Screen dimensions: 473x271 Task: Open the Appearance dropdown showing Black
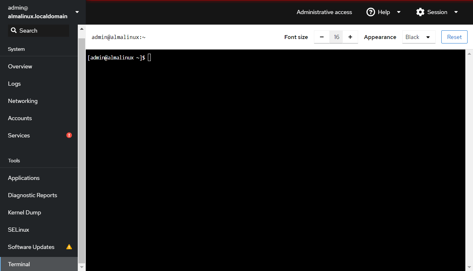(419, 37)
